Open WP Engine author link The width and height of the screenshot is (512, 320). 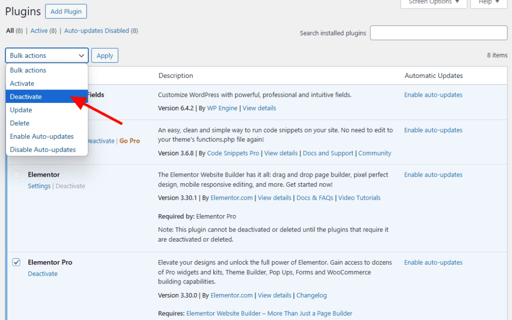pos(222,108)
